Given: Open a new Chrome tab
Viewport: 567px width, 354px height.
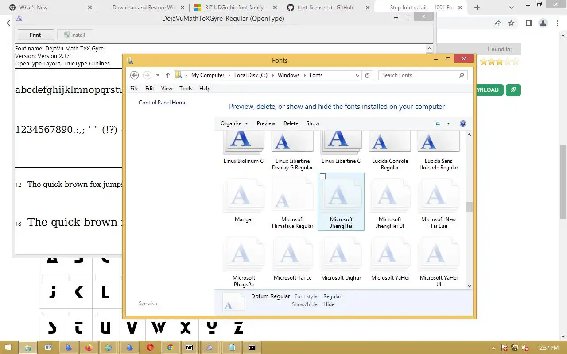Looking at the screenshot, I should pos(477,8).
